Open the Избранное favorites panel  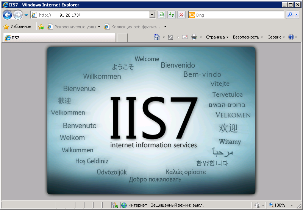[x=17, y=26]
